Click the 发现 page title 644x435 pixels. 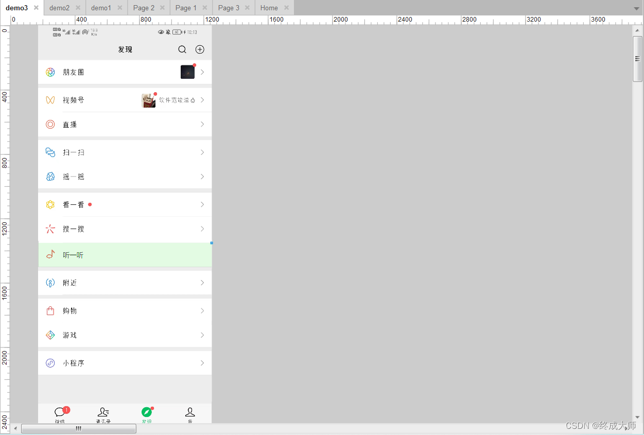(x=125, y=49)
